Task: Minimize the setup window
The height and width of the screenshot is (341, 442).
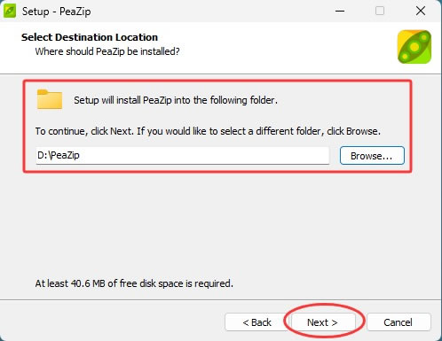Action: tap(340, 12)
